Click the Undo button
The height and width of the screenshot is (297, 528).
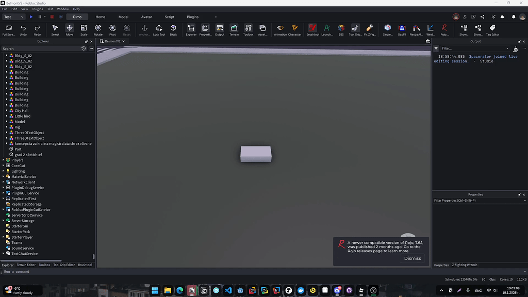23,29
